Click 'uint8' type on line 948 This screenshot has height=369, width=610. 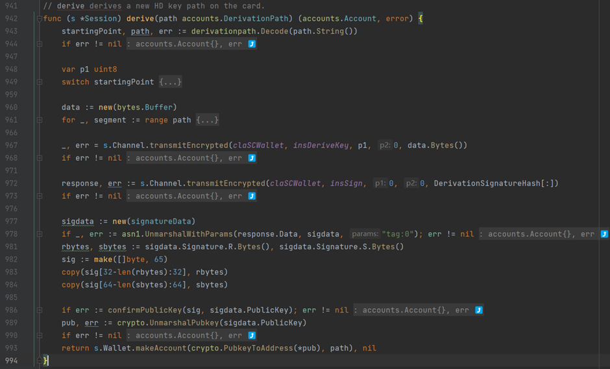[105, 69]
